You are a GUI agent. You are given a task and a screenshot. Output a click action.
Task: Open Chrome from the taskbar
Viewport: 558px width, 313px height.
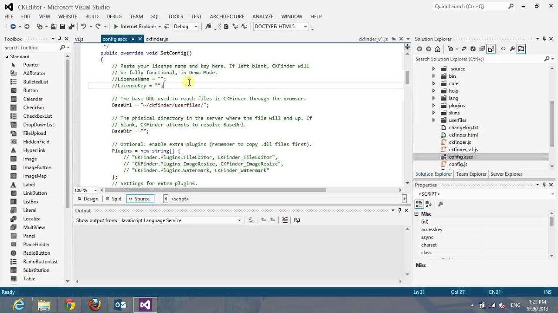pyautogui.click(x=70, y=305)
